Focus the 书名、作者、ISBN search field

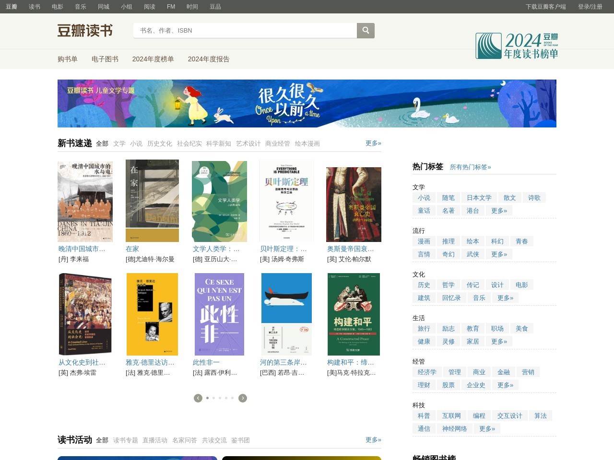pos(245,30)
